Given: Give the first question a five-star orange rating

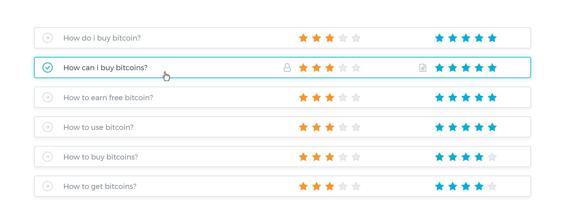Looking at the screenshot, I should [356, 38].
